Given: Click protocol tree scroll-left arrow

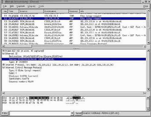Looking at the screenshot, I should [x=3, y=93].
